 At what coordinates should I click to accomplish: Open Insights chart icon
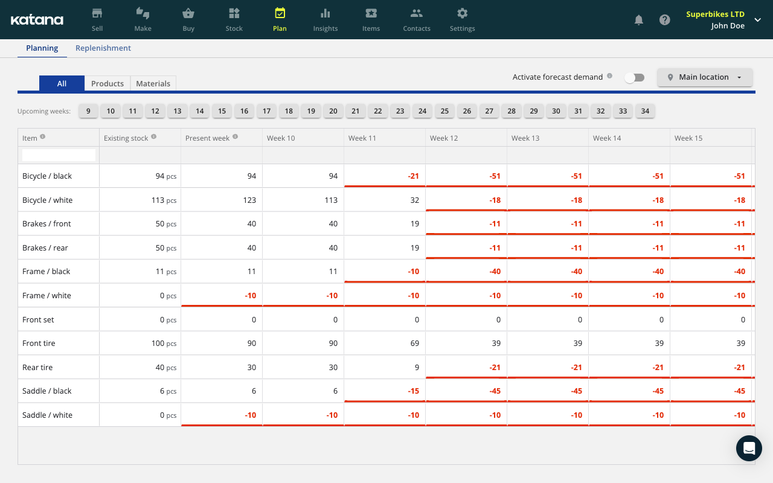[326, 13]
